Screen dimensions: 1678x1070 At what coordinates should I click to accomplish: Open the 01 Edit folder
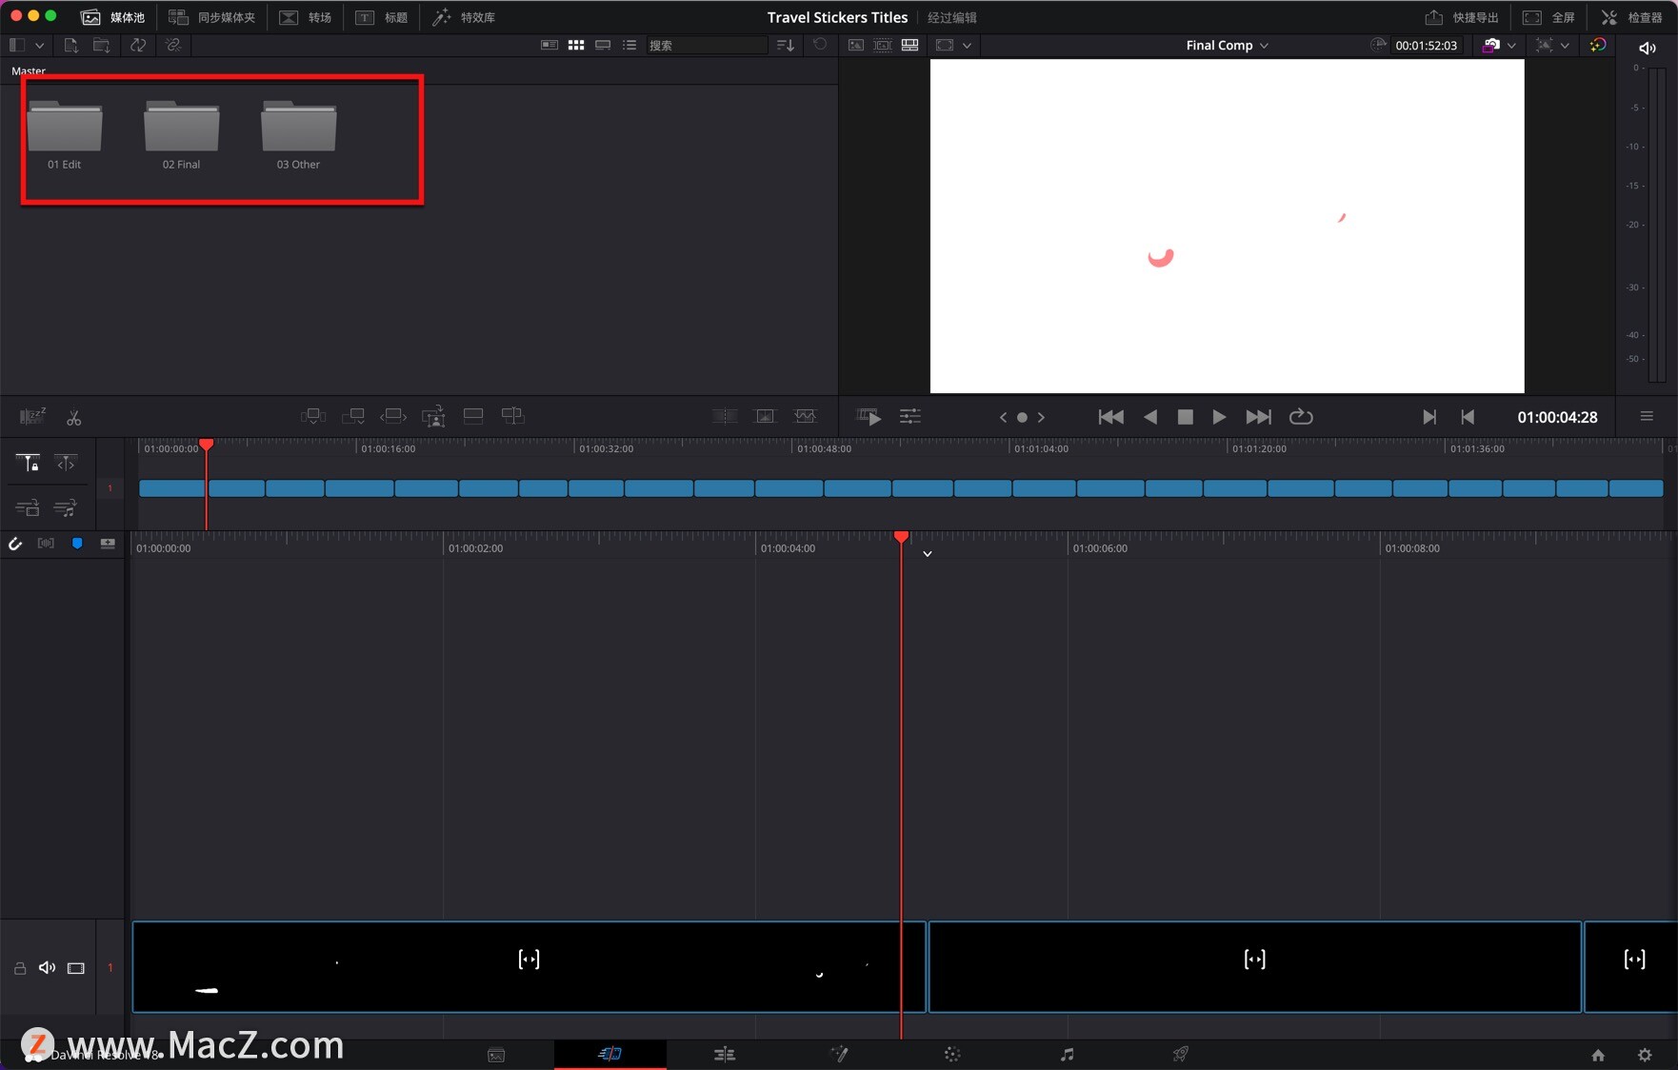point(65,135)
